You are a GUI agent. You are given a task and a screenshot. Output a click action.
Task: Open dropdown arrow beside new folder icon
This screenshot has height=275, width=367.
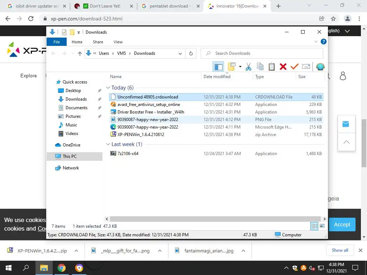240,67
